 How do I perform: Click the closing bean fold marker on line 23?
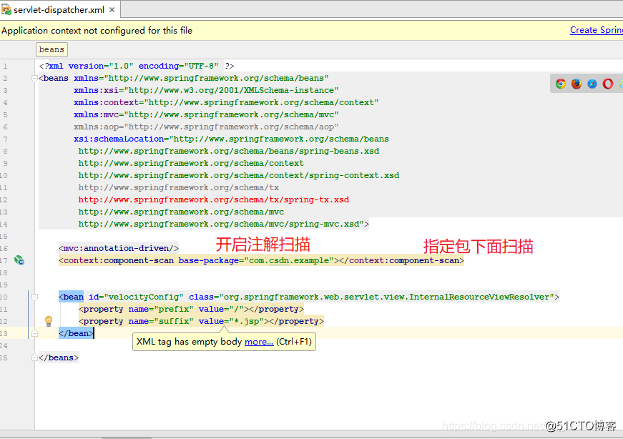click(34, 333)
